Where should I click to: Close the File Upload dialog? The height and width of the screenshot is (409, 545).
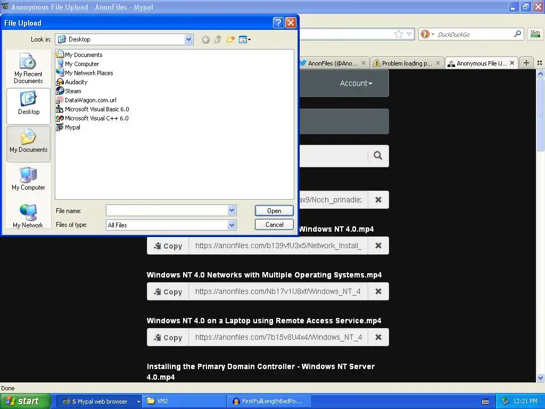pyautogui.click(x=291, y=23)
